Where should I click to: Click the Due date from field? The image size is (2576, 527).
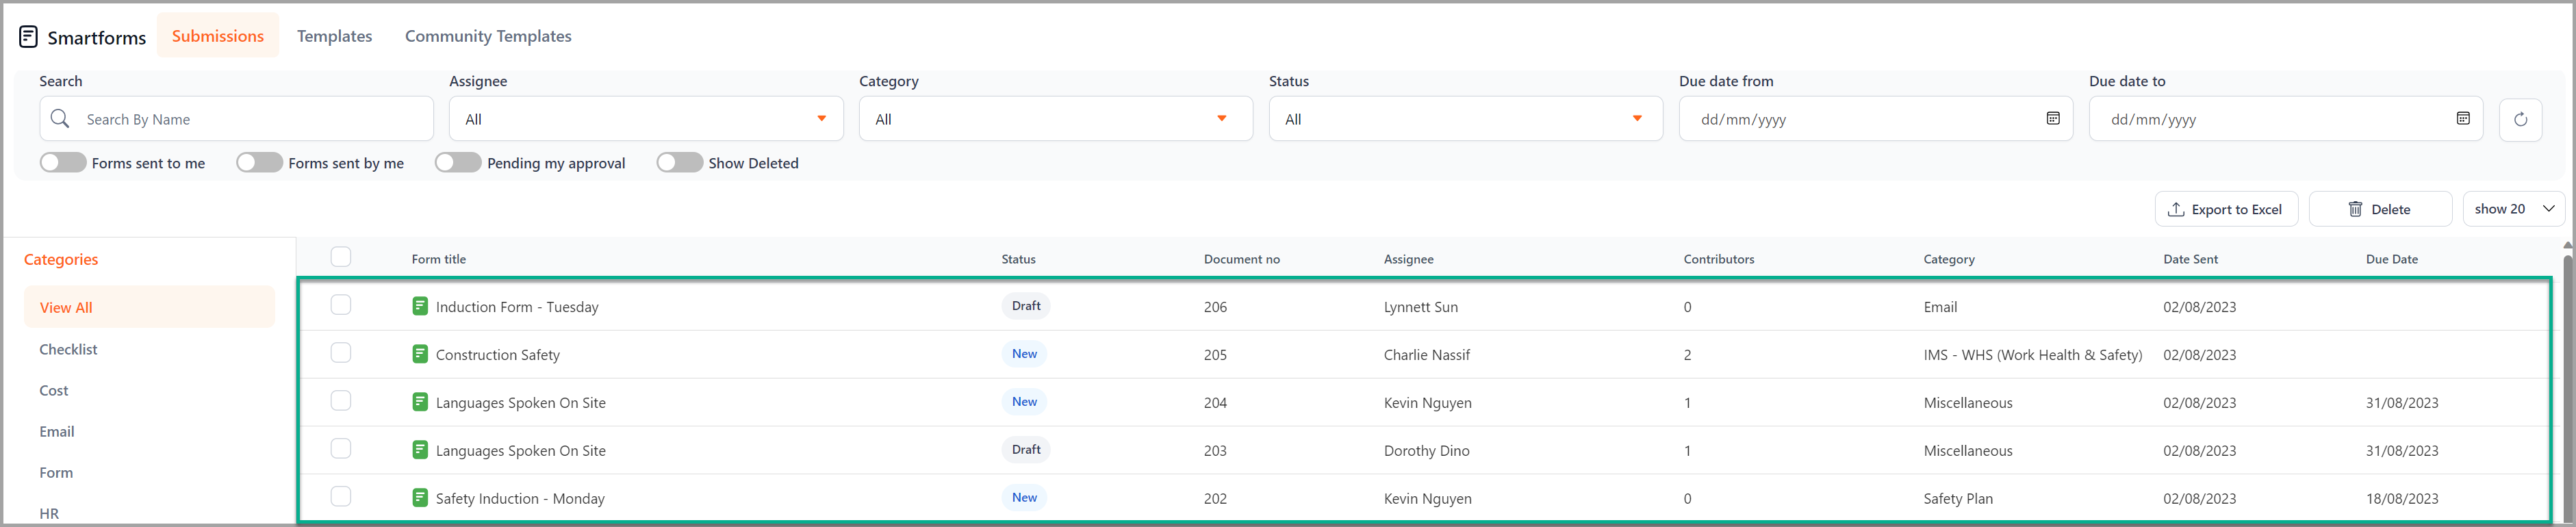point(1875,119)
